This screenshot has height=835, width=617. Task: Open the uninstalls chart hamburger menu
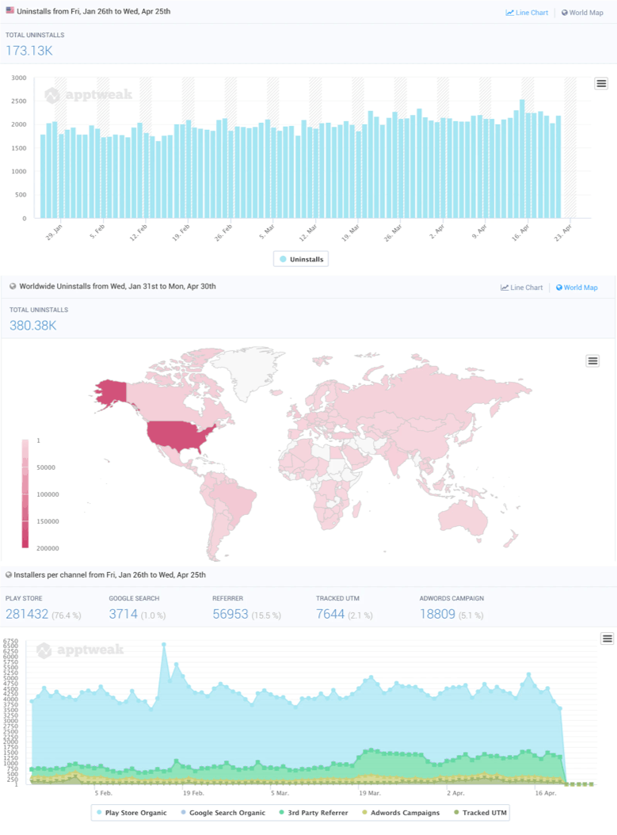click(601, 84)
